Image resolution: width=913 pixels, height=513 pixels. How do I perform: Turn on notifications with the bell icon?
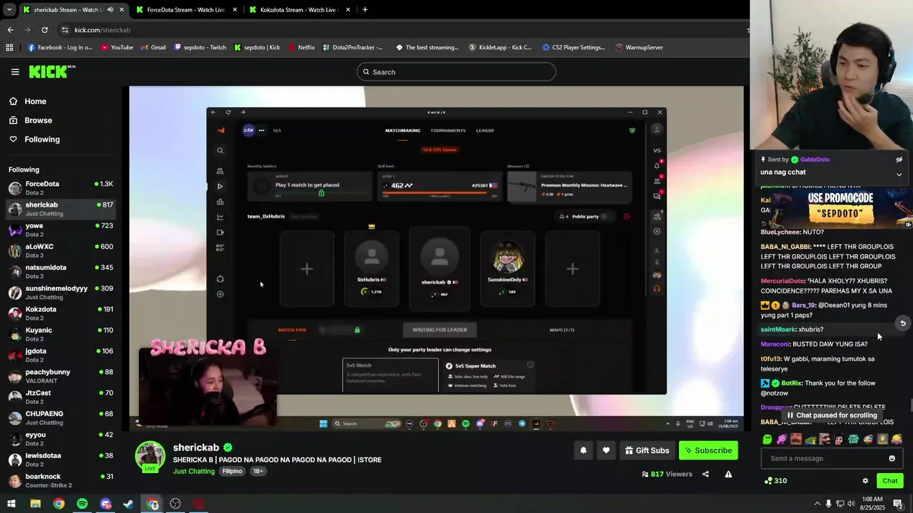583,450
